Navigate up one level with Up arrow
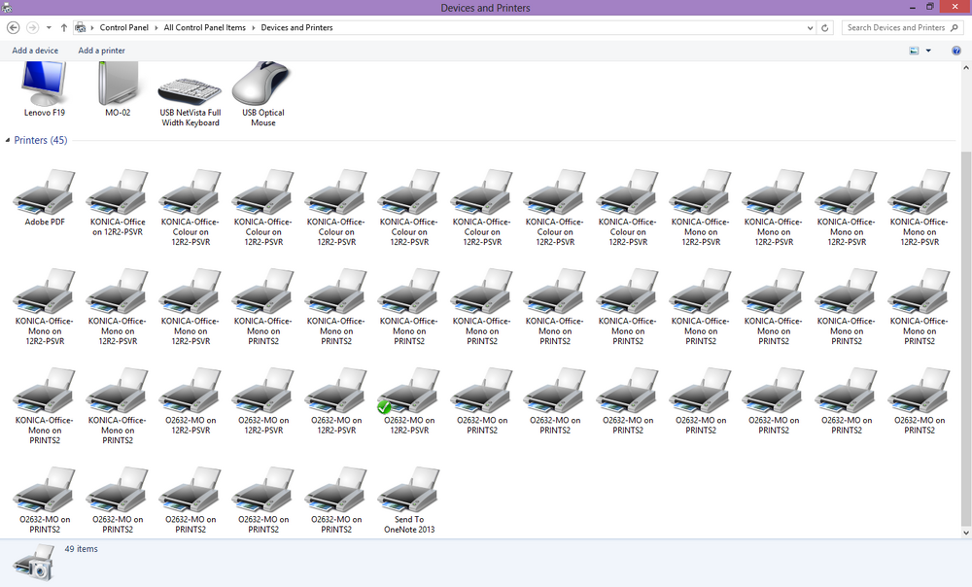 pyautogui.click(x=64, y=28)
